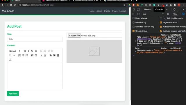Disable Evaluate triggers user activation checkbox

tap(161, 31)
